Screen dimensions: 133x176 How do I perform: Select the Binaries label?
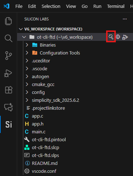[48, 45]
